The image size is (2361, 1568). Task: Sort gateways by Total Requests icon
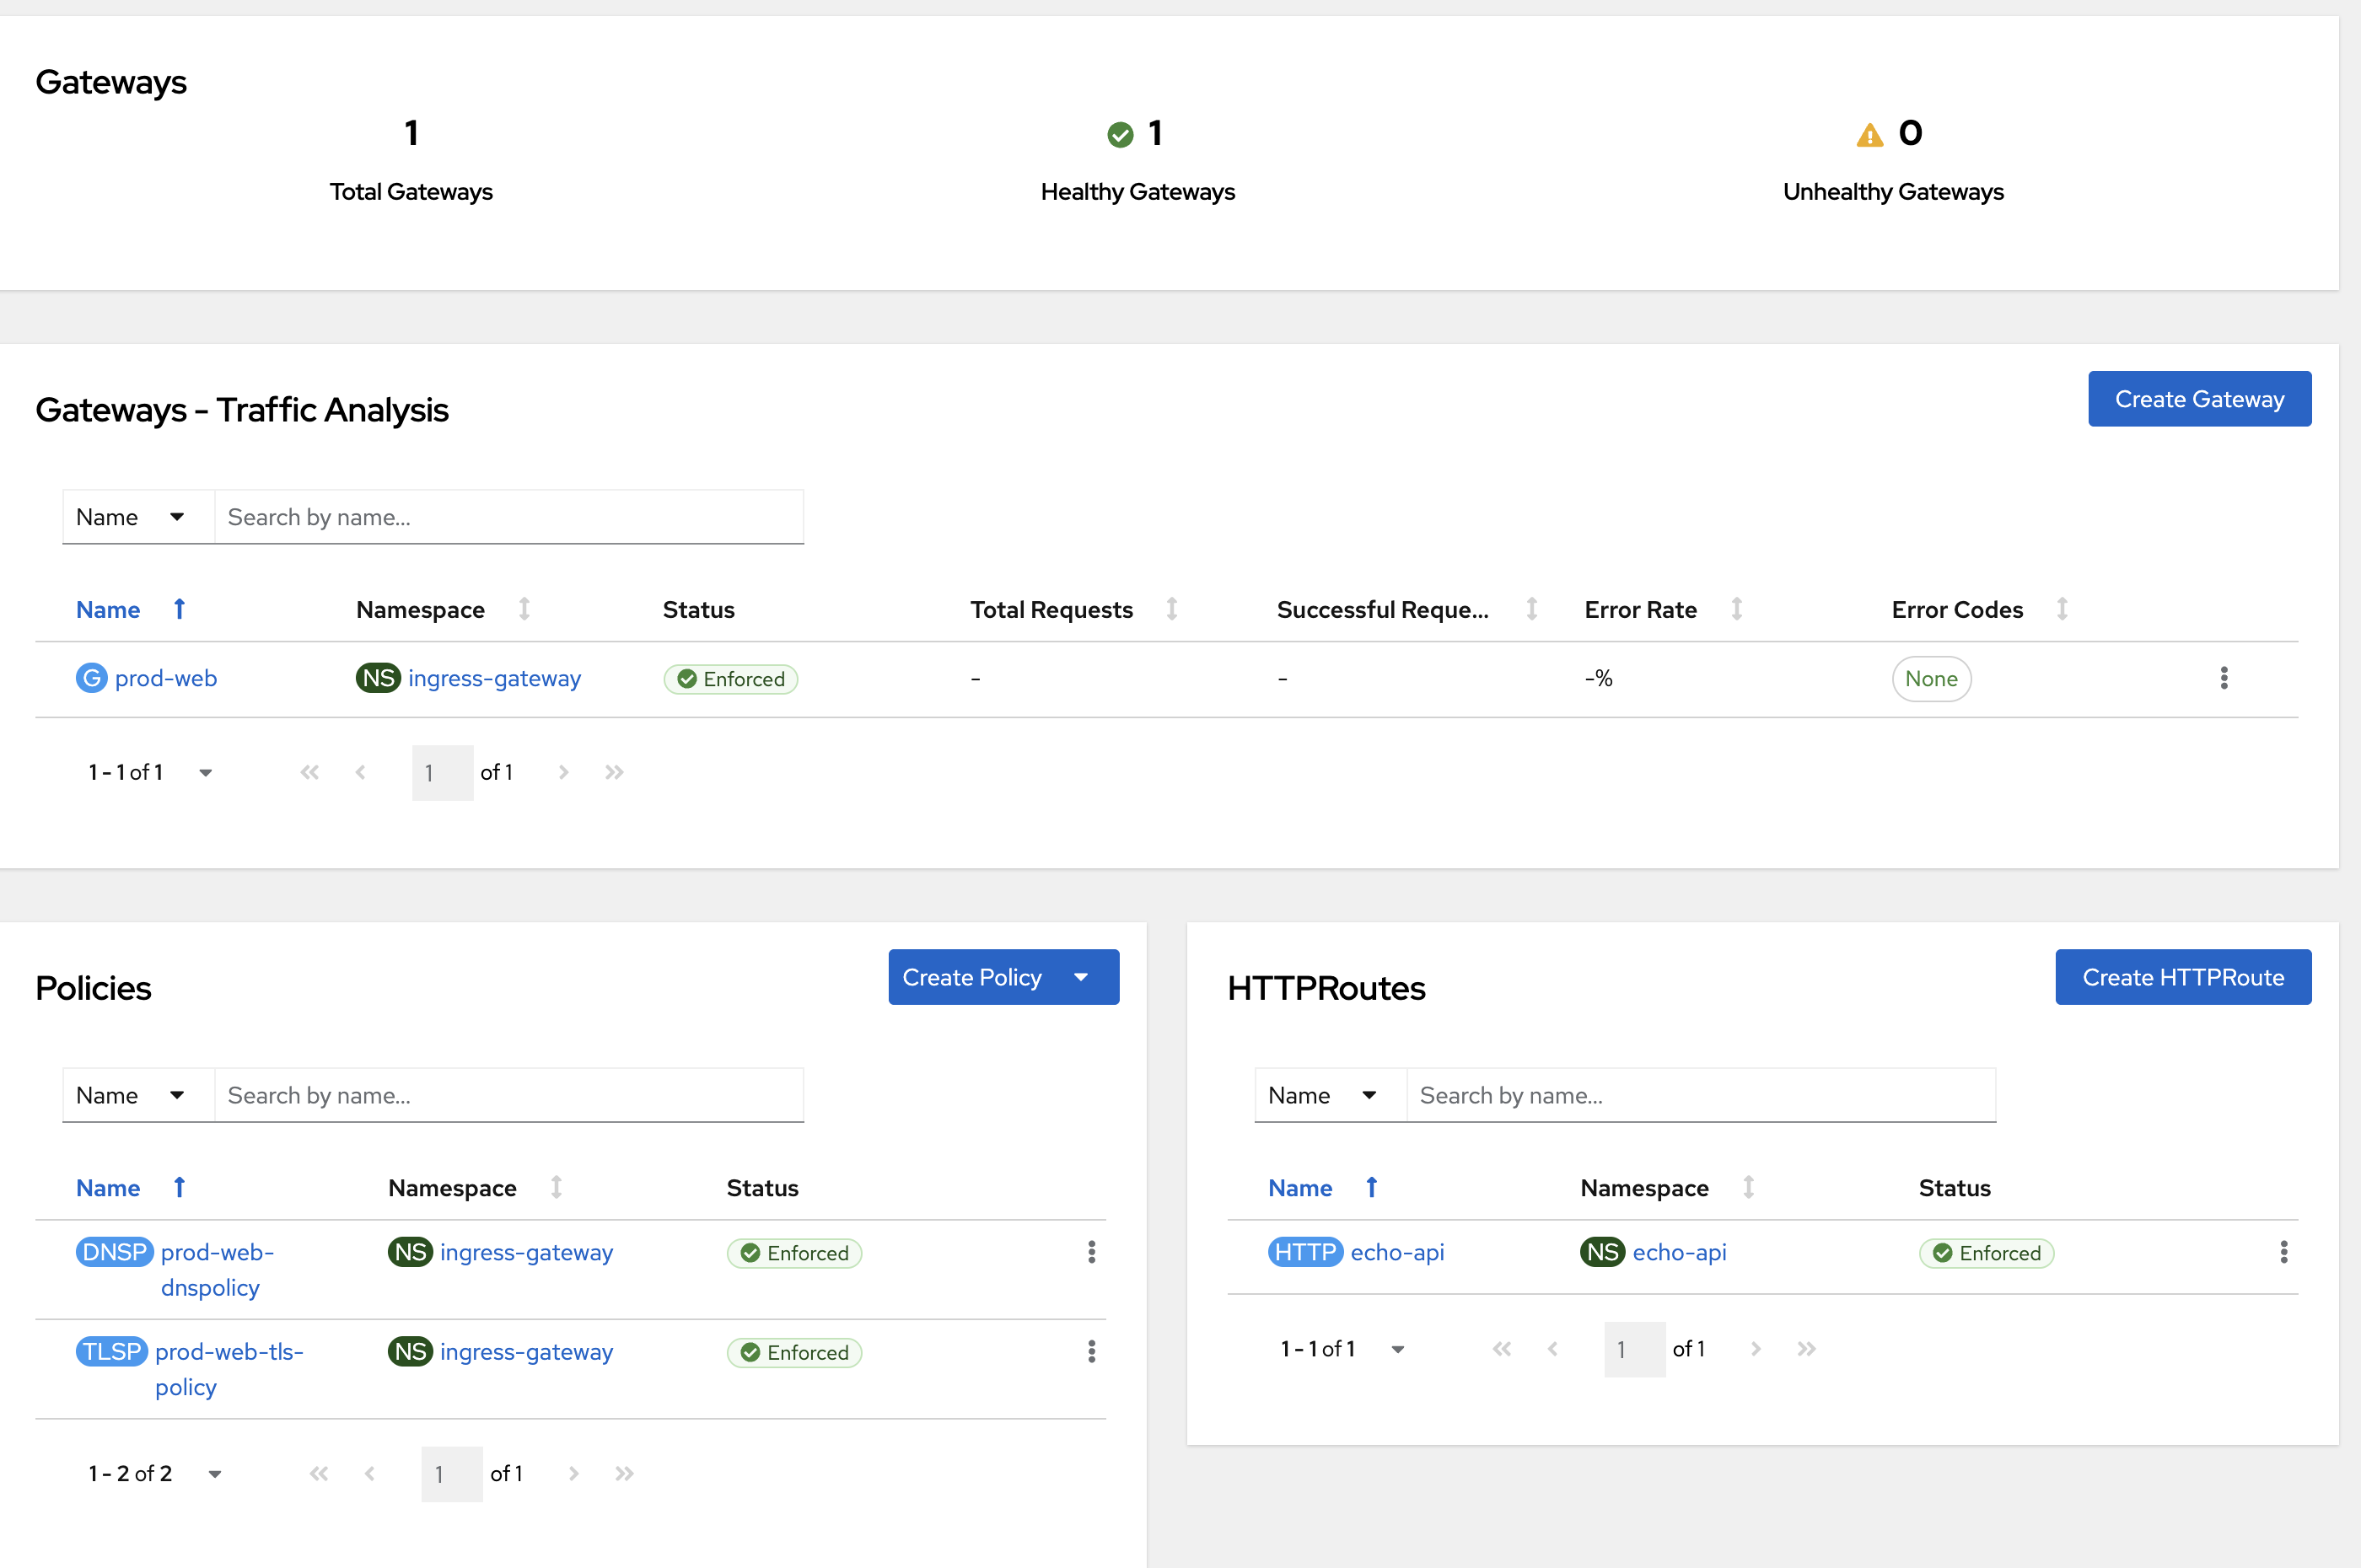pyautogui.click(x=1172, y=609)
